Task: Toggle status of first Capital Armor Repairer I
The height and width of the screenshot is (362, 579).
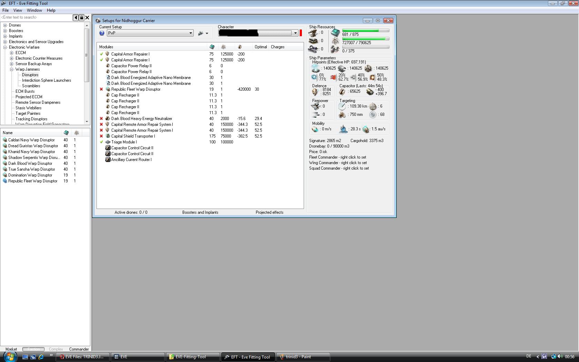Action: tap(101, 54)
